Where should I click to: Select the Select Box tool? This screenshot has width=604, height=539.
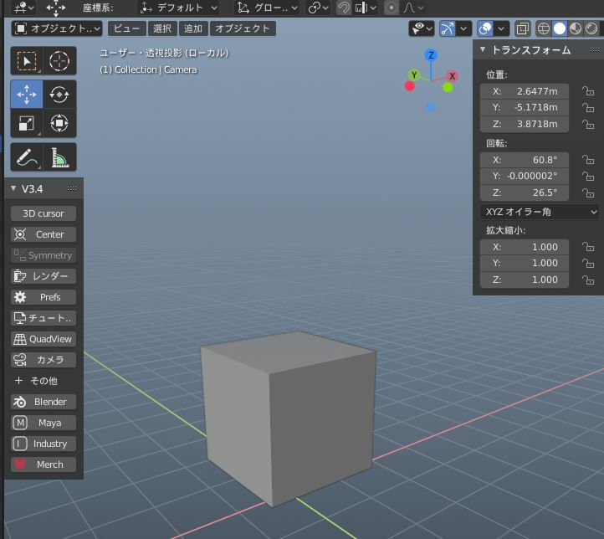[x=27, y=61]
